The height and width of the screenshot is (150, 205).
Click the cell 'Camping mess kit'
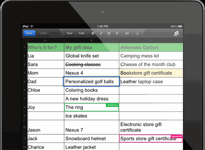point(151,56)
